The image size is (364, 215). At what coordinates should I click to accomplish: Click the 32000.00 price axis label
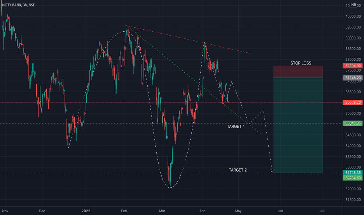pos(353,189)
